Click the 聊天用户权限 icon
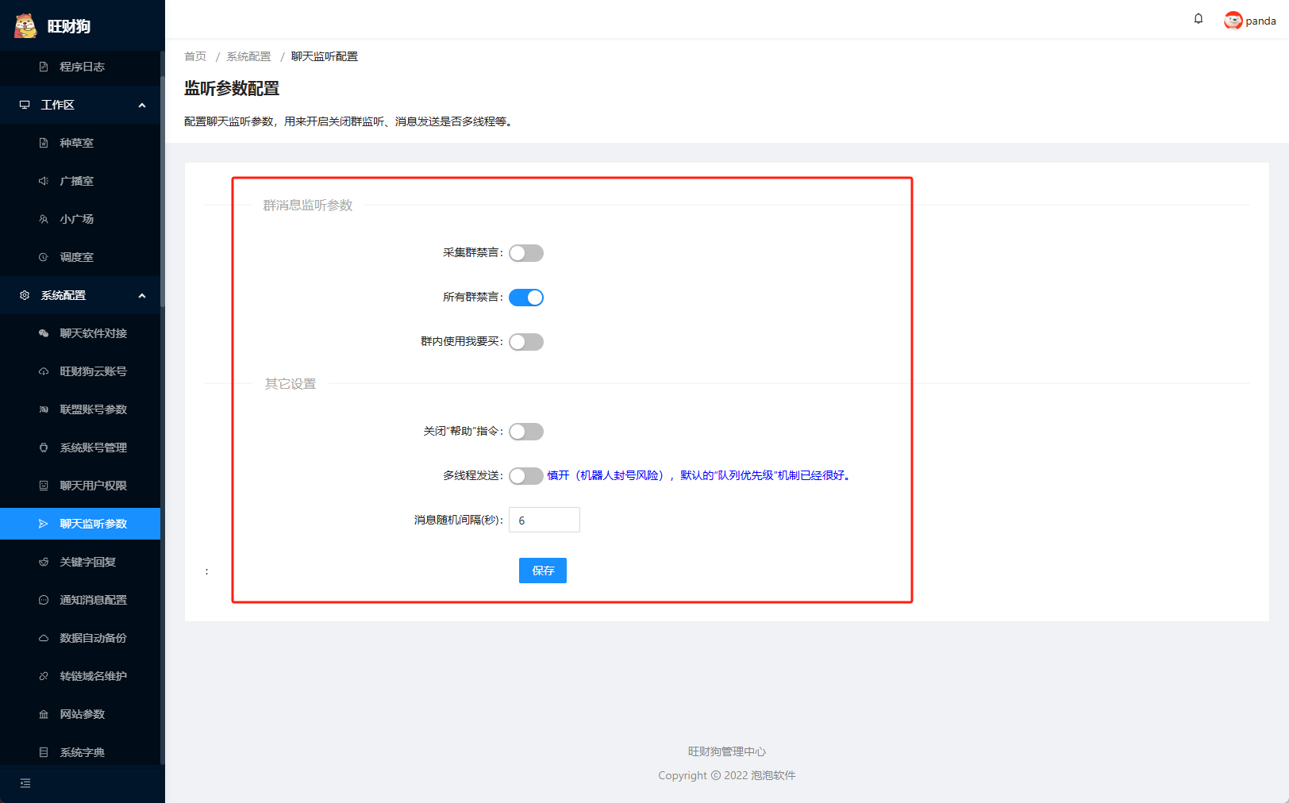Screen dimensions: 1289x803 pos(44,486)
